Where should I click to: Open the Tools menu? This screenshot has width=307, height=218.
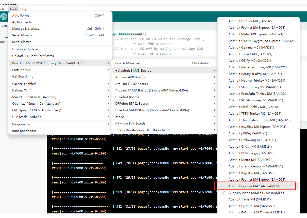point(13,9)
